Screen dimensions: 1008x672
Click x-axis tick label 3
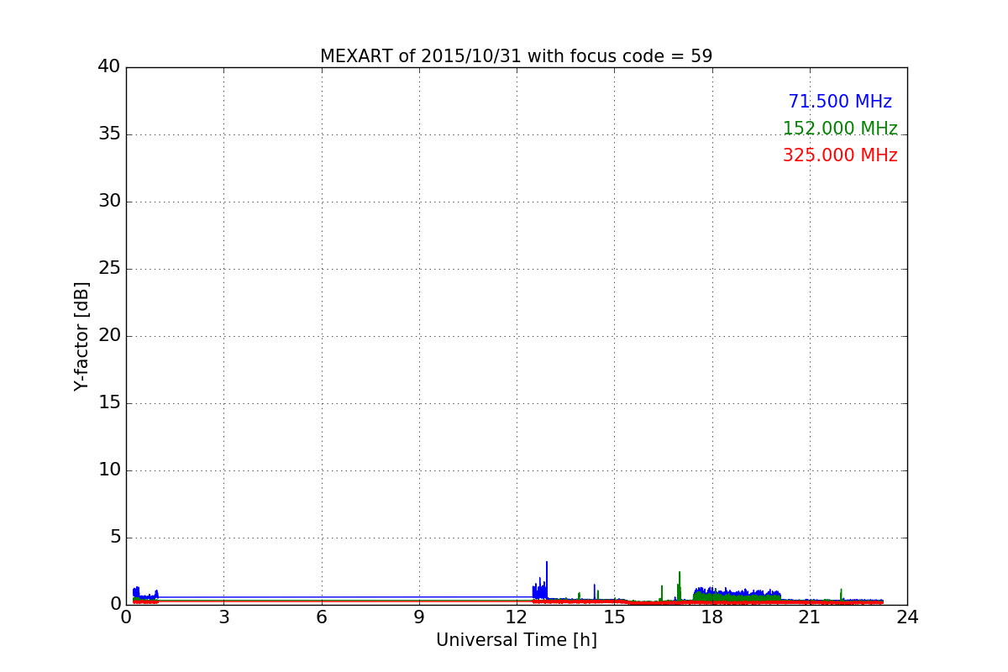coord(223,618)
